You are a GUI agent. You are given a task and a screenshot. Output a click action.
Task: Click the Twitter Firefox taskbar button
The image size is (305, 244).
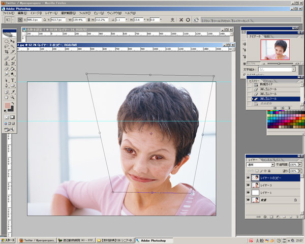click(x=37, y=240)
